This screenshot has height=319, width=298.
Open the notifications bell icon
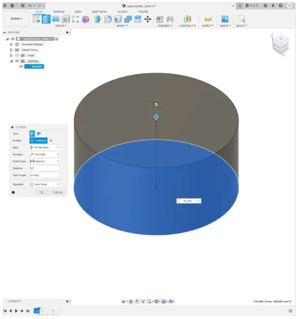pos(273,5)
